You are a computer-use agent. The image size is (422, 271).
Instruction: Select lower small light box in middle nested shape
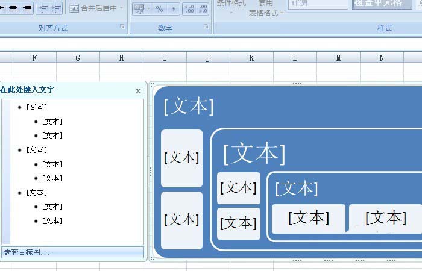click(x=239, y=223)
